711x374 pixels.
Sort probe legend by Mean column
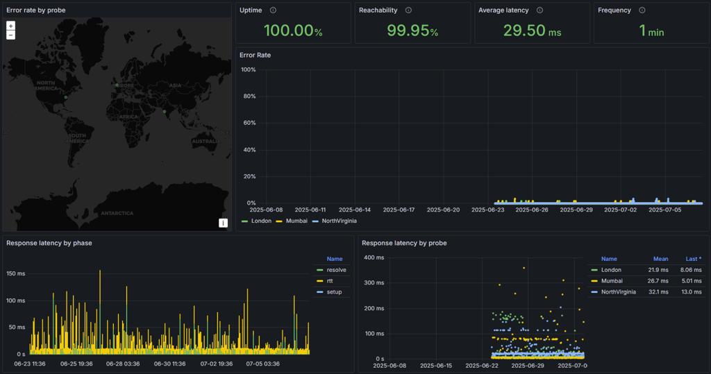click(x=661, y=259)
